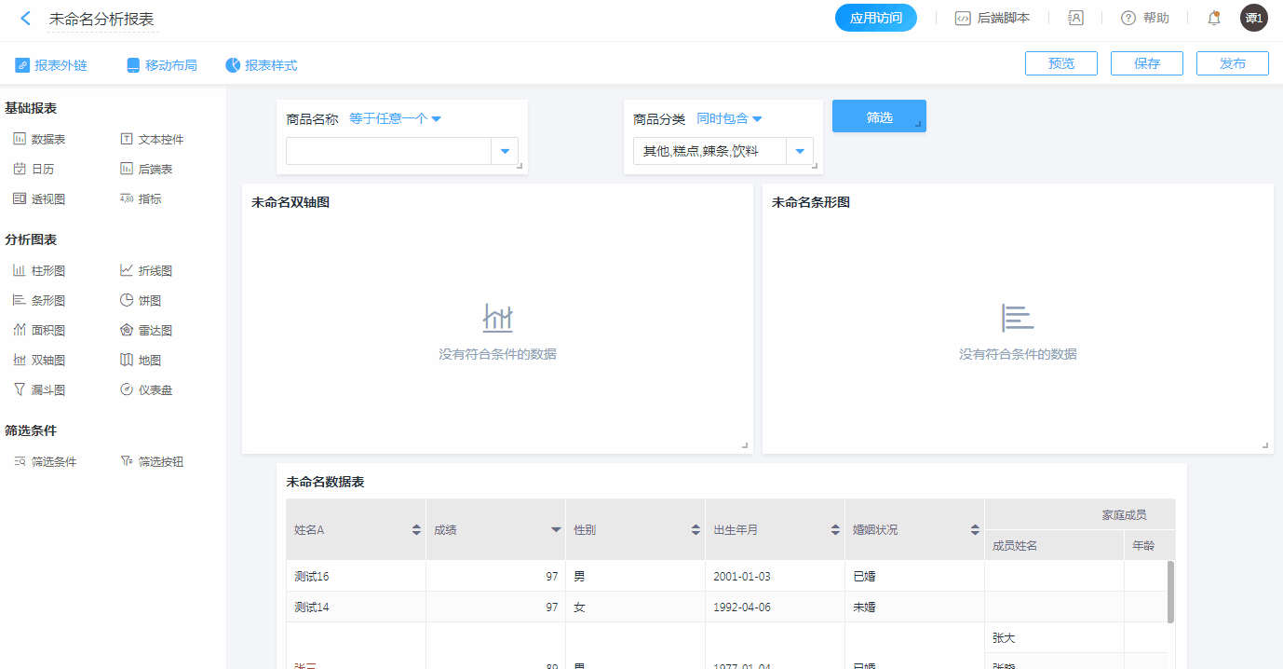Viewport: 1283px width, 669px height.
Task: Select the 柱形图 chart icon
Action: coord(20,271)
